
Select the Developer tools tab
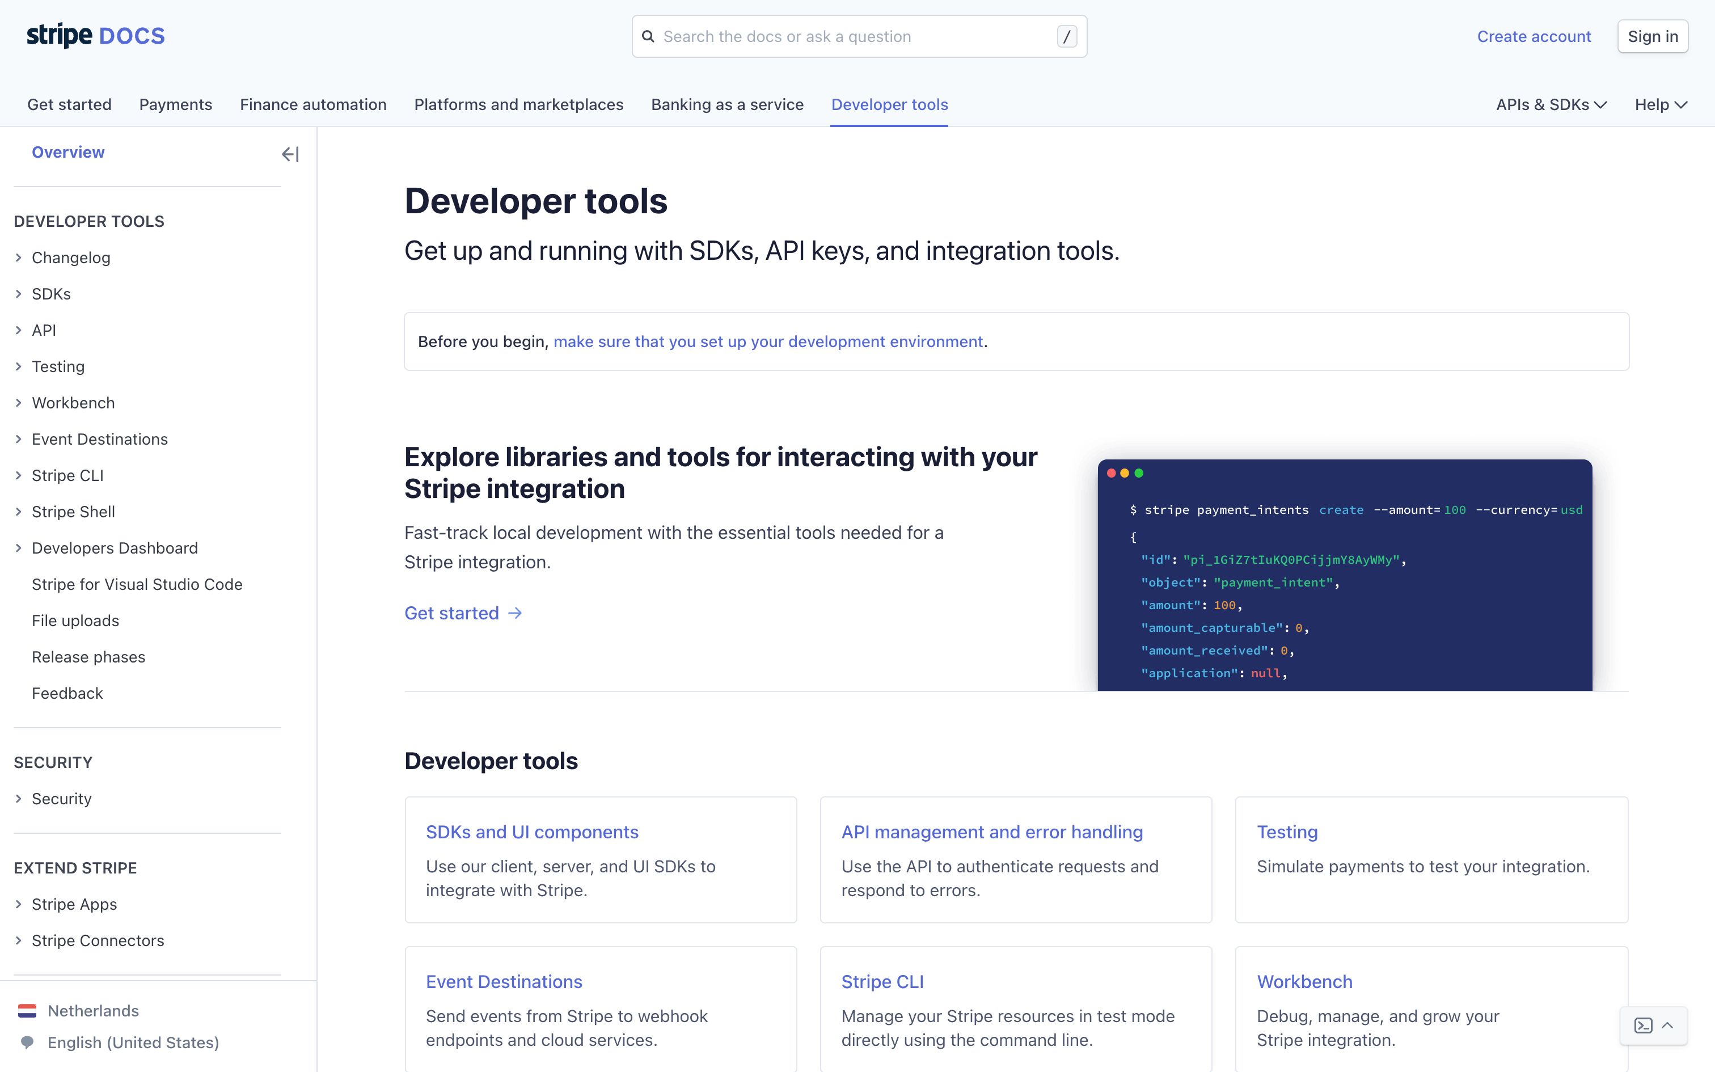pyautogui.click(x=889, y=104)
